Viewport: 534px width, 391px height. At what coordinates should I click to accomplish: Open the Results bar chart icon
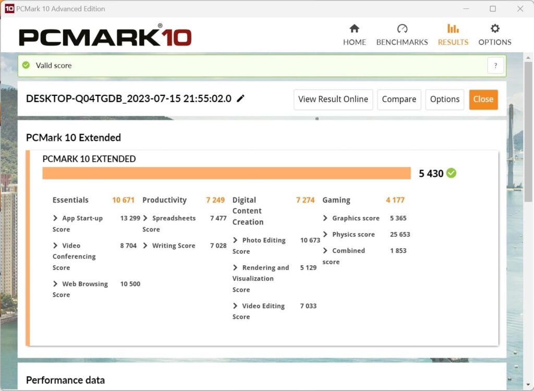453,29
